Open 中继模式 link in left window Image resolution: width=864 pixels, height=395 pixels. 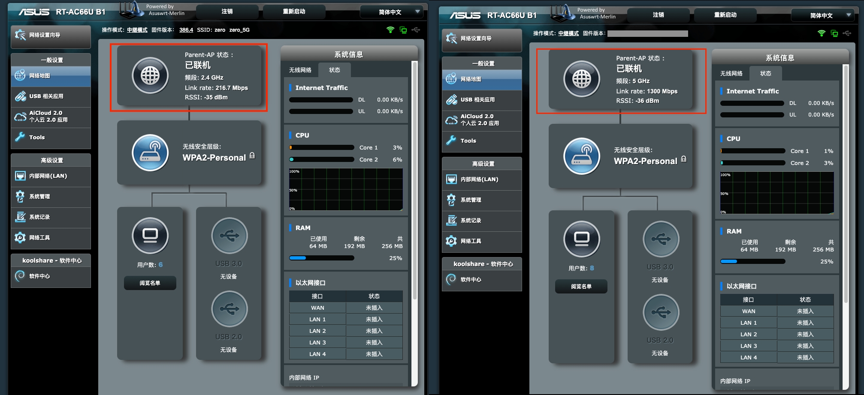pos(137,30)
